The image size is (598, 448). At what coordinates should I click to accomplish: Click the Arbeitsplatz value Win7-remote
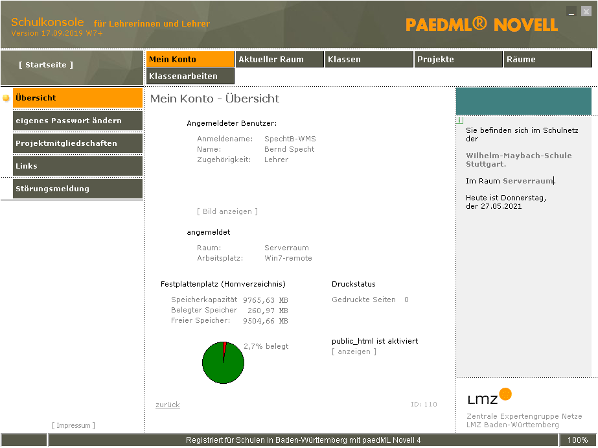coord(288,258)
